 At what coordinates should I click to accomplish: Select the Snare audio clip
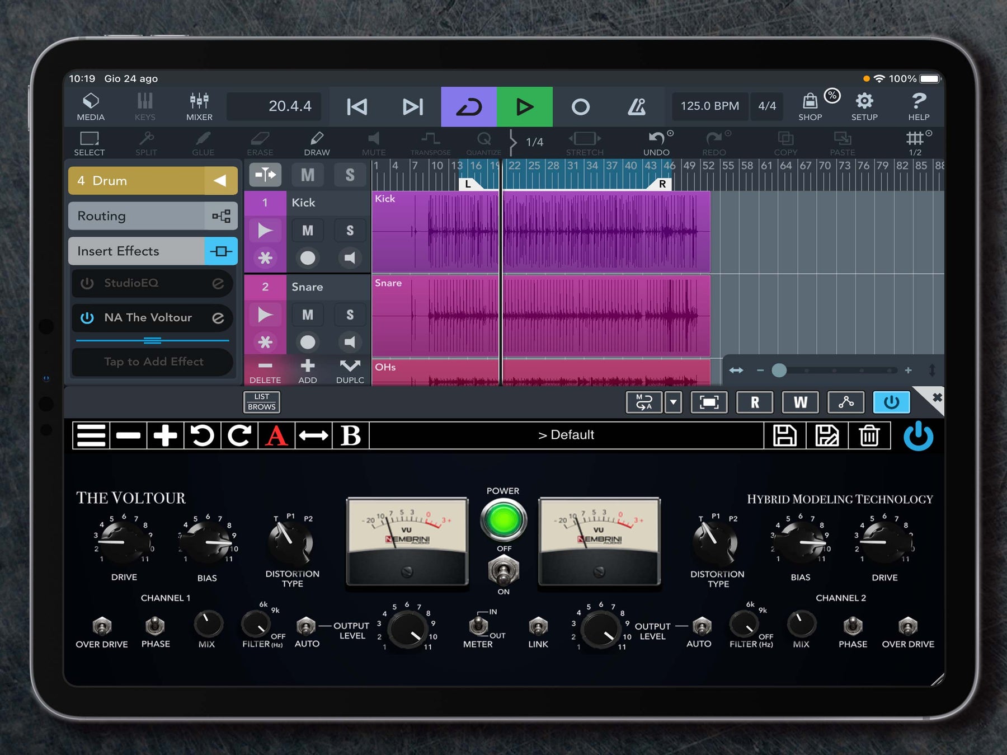541,315
